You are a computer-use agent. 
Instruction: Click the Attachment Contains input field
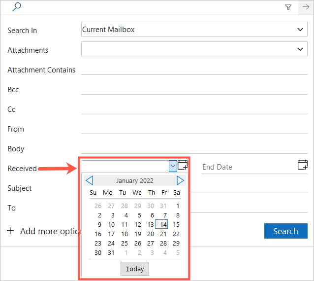194,70
